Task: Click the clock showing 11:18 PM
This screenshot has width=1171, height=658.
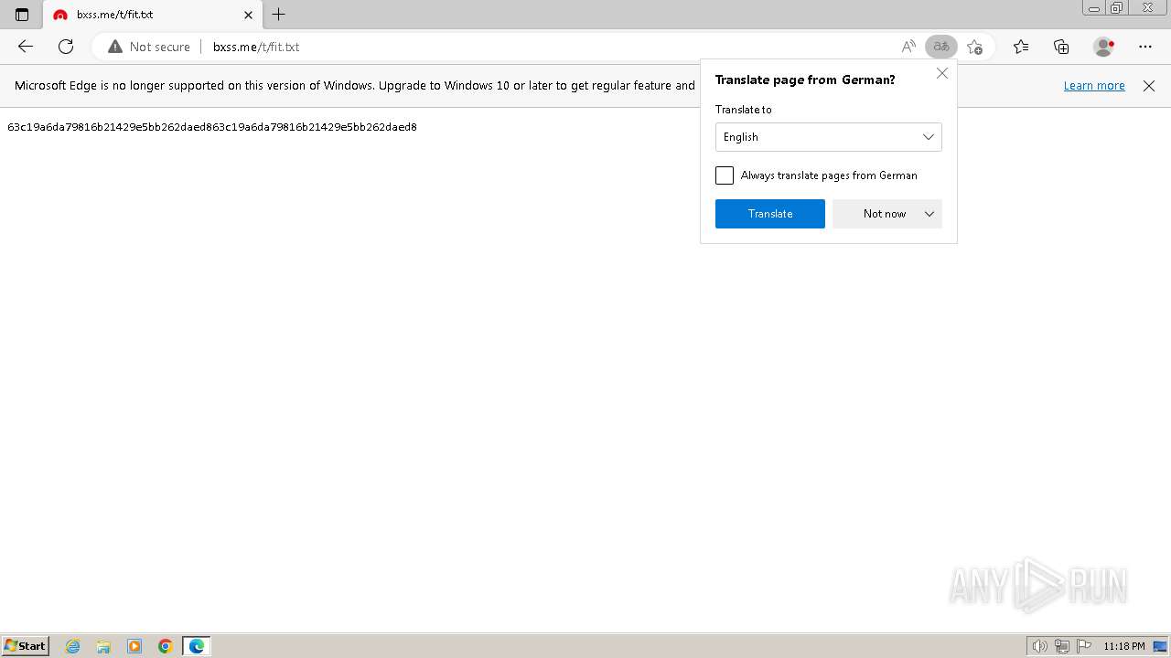Action: pyautogui.click(x=1124, y=646)
